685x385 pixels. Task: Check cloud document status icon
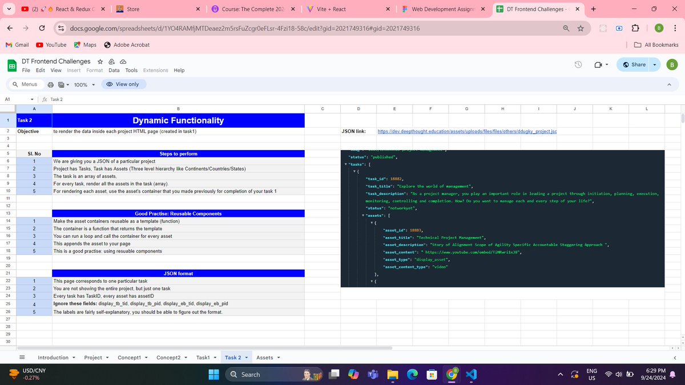pyautogui.click(x=123, y=62)
